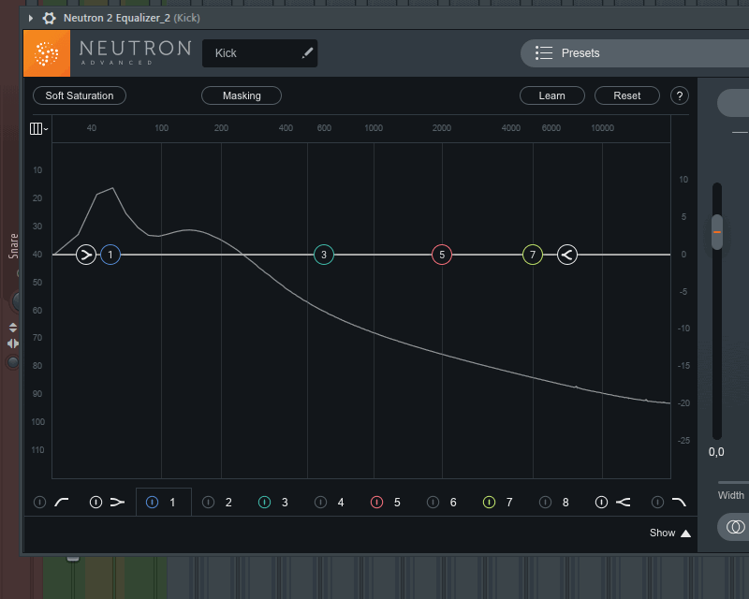Open the Presets browser
This screenshot has width=749, height=599.
[x=635, y=53]
